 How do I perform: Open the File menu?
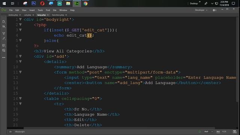(11, 10)
